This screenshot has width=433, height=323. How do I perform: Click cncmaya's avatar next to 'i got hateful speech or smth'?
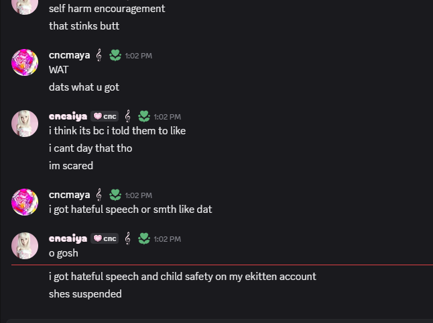(25, 202)
